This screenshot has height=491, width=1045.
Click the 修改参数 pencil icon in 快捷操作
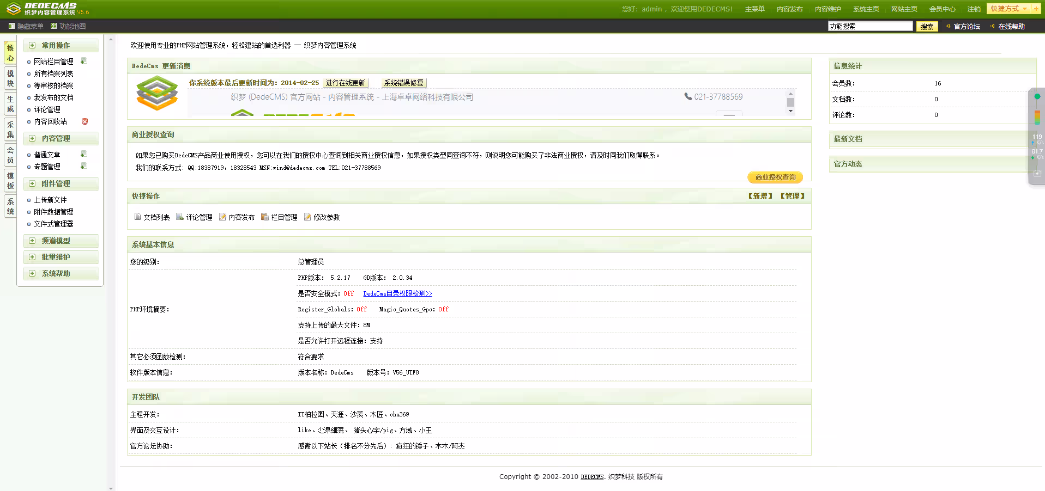click(307, 217)
